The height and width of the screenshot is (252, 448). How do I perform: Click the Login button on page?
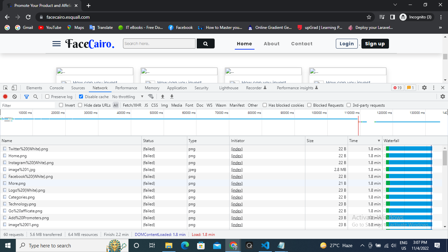[x=347, y=44]
